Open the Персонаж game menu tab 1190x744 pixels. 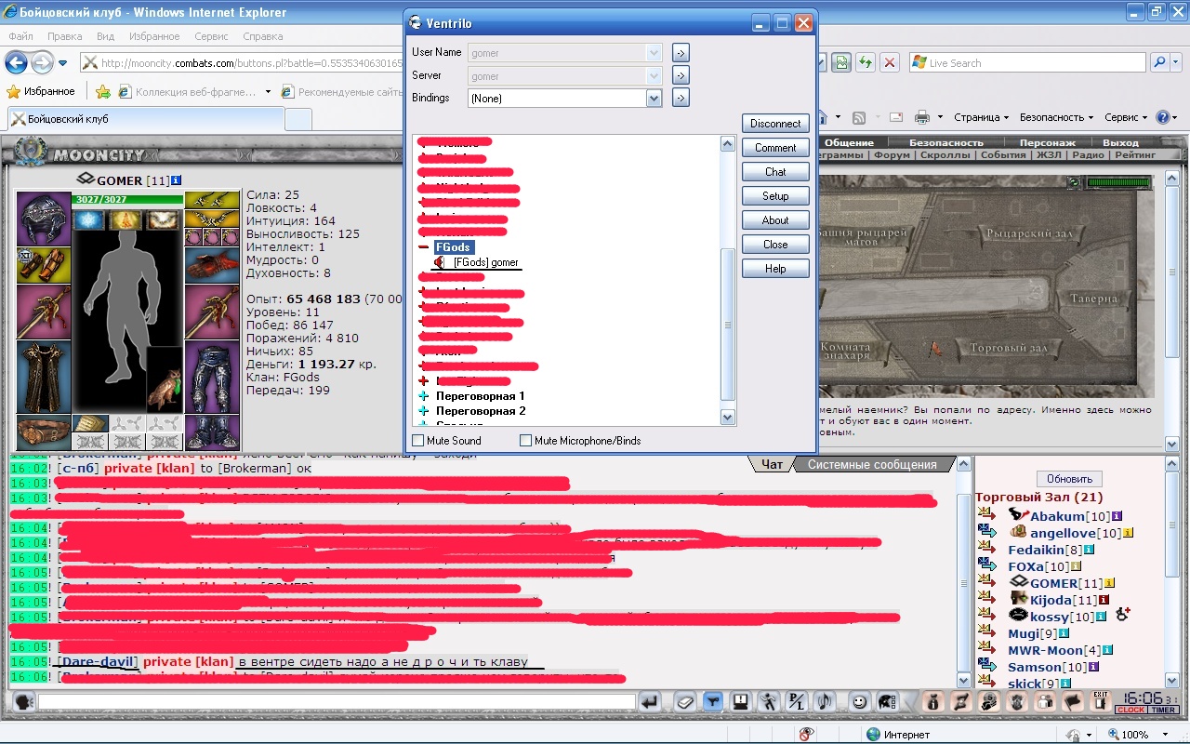click(1047, 142)
